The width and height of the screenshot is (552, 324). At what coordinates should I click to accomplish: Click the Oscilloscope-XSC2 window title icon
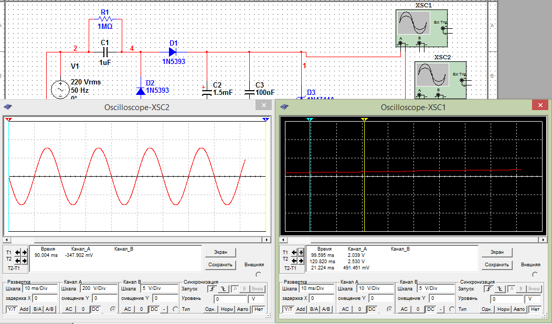(x=8, y=106)
